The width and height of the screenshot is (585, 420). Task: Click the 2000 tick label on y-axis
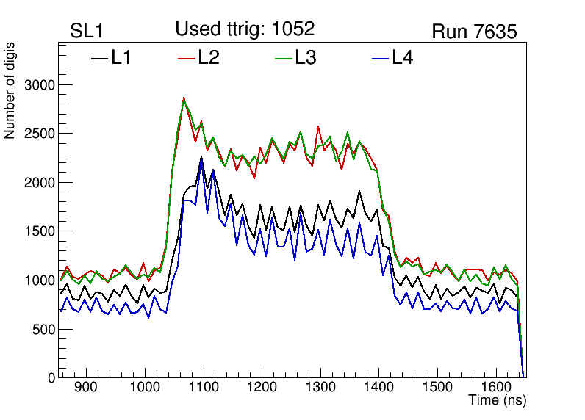40,183
